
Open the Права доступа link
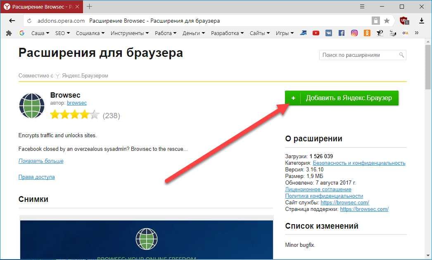(36, 177)
